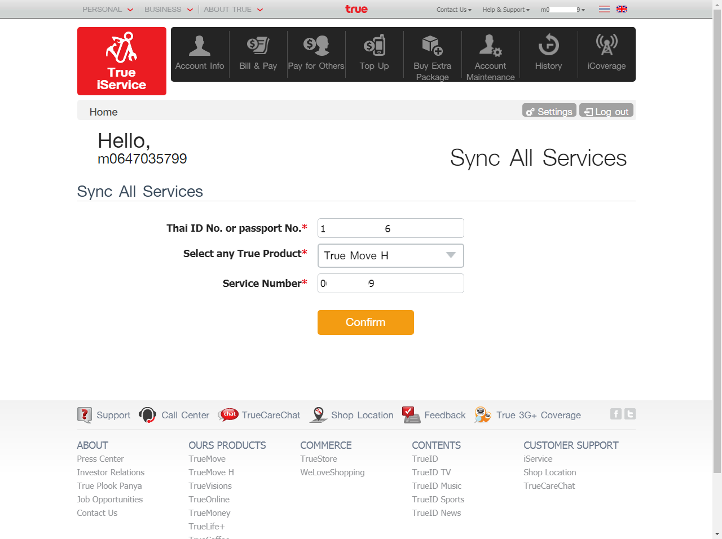The height and width of the screenshot is (539, 722).
Task: Open the user account dropdown at top
Action: coord(563,10)
